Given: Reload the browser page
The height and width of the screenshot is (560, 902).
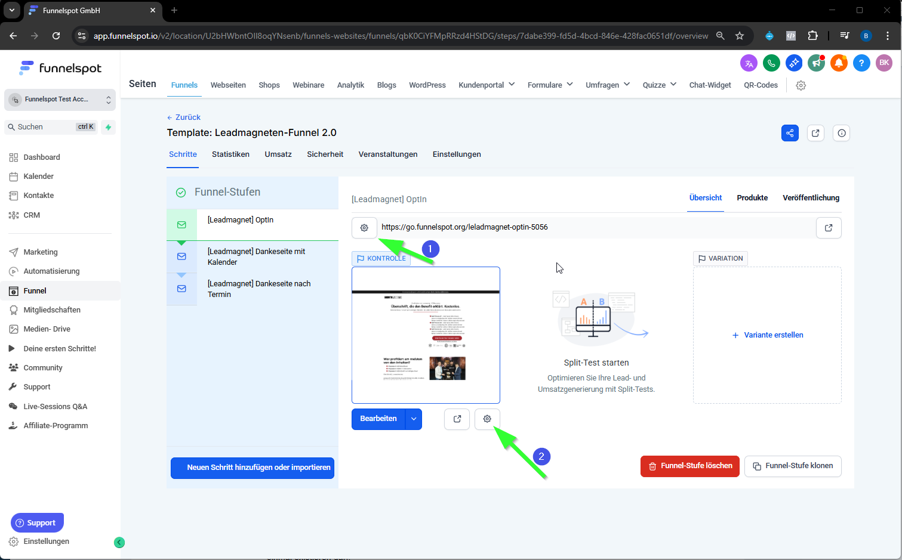Looking at the screenshot, I should point(56,36).
